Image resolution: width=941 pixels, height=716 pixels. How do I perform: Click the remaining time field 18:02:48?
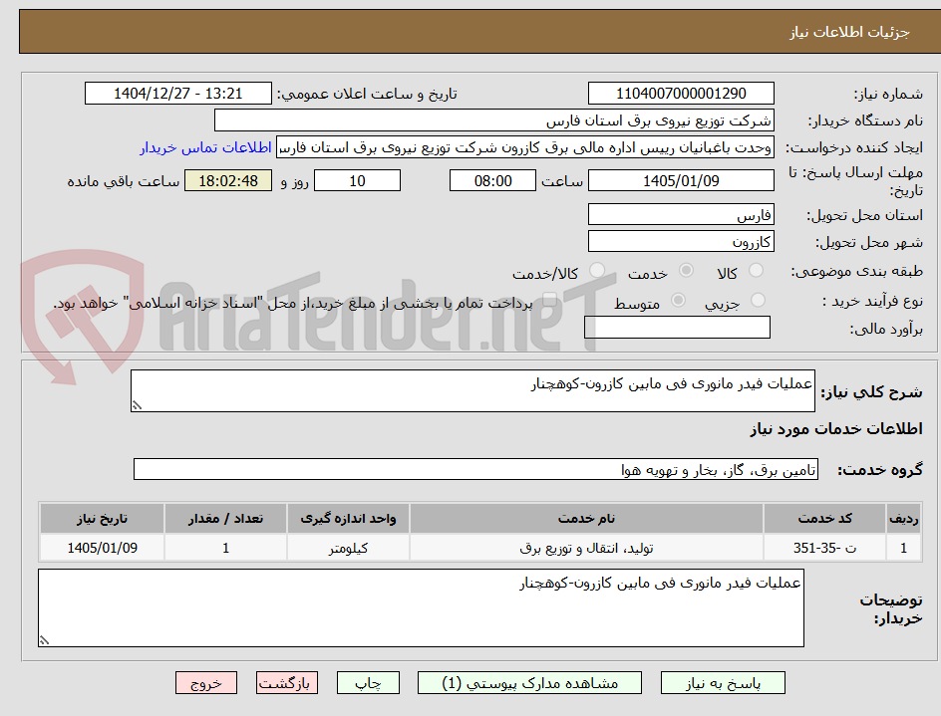pyautogui.click(x=228, y=180)
